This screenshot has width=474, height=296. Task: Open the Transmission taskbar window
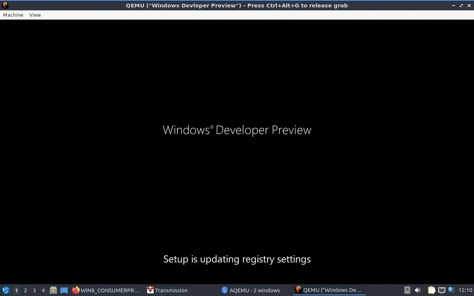pos(167,290)
